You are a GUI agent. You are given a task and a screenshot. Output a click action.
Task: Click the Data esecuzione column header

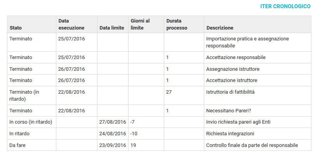76,24
